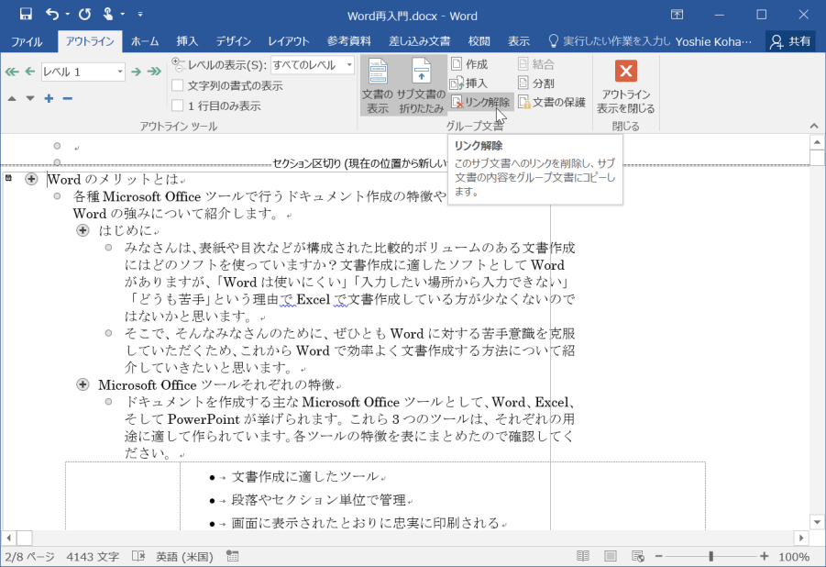This screenshot has height=567, width=826.
Task: Select the みなさんは、表紙や目次 paragraph bullet
Action: point(108,248)
